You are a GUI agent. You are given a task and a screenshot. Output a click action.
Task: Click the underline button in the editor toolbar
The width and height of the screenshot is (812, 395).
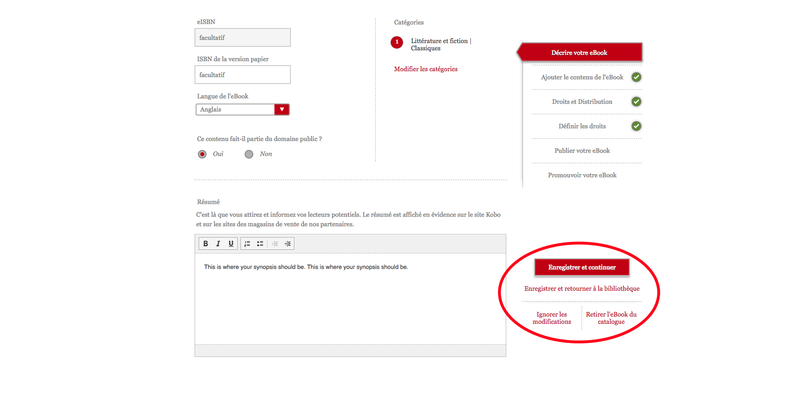231,244
